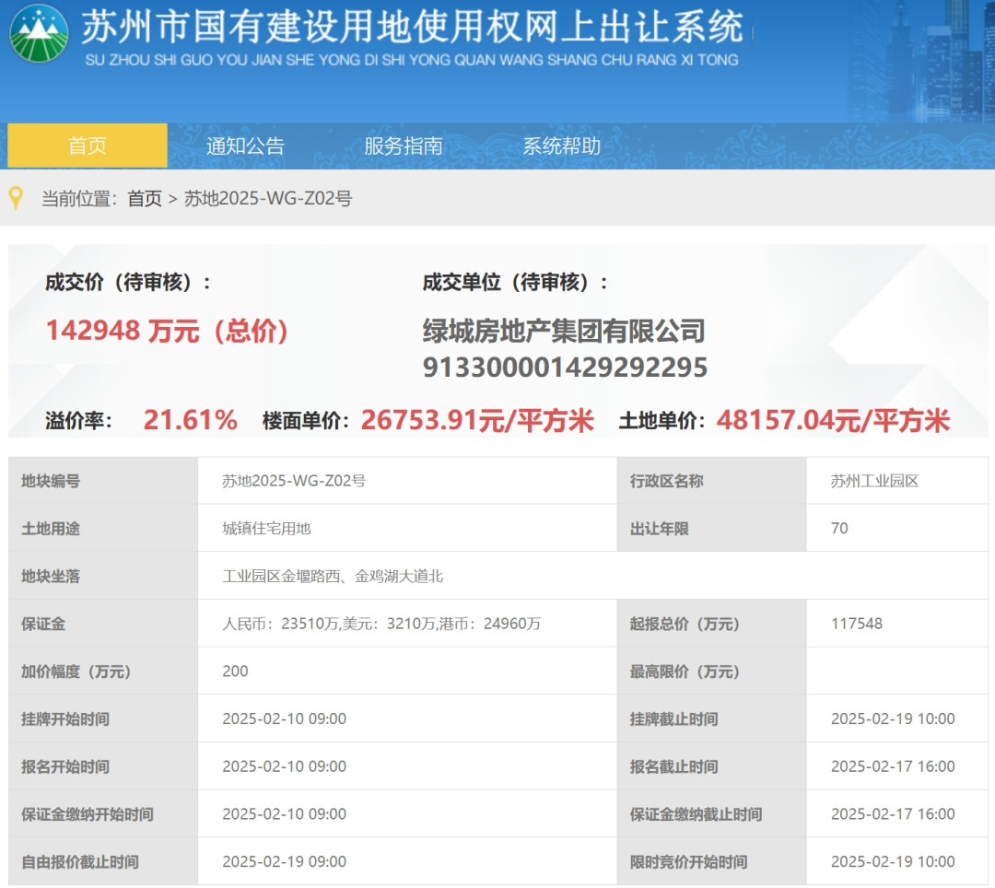
Task: Open the 首页 navigation tab
Action: 88,146
